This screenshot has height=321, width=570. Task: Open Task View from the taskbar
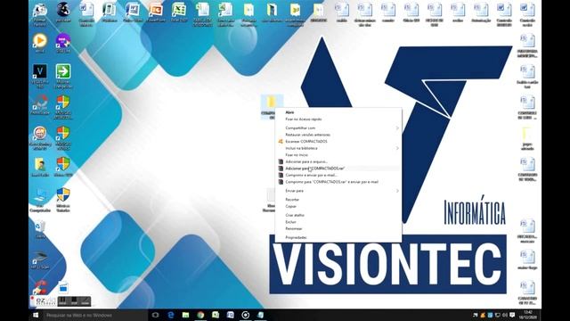coord(155,315)
